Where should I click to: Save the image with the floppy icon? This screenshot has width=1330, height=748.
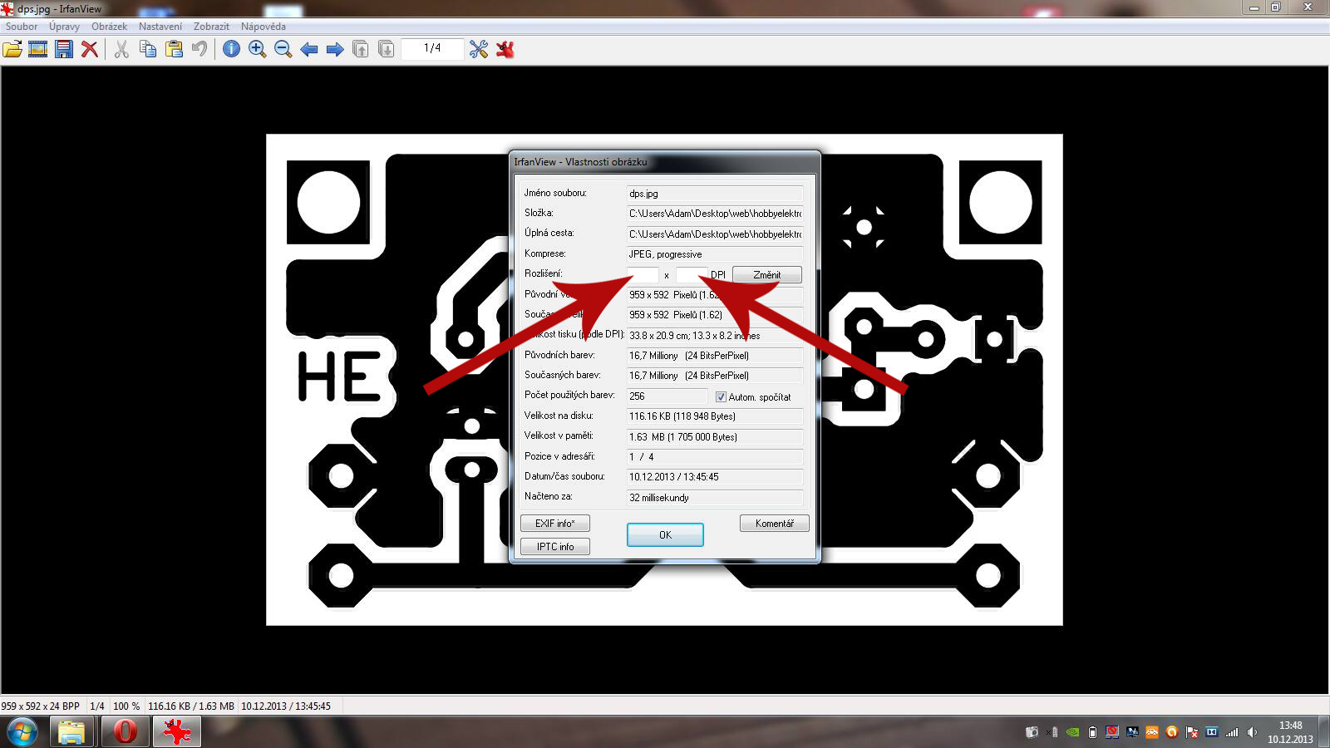(x=64, y=49)
